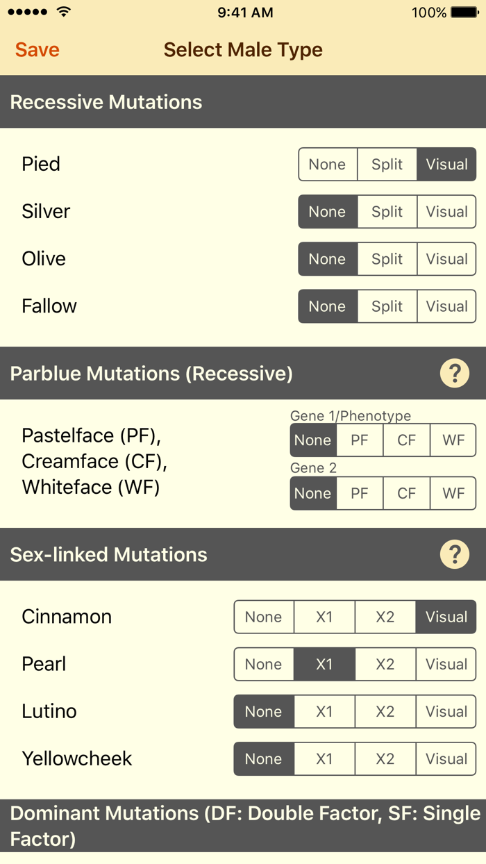The image size is (486, 864).
Task: Choose CF for Gene 1/Phenotype
Action: (406, 440)
